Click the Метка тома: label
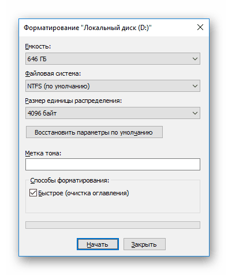This screenshot has height=275, width=228. tap(43, 153)
